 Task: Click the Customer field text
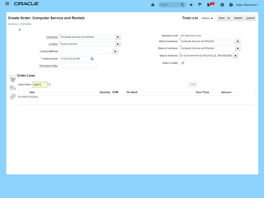(x=87, y=37)
